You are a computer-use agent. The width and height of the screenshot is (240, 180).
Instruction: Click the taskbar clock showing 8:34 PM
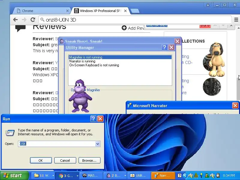[x=229, y=175]
